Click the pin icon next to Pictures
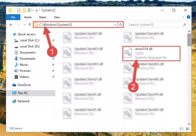 click(x=53, y=71)
